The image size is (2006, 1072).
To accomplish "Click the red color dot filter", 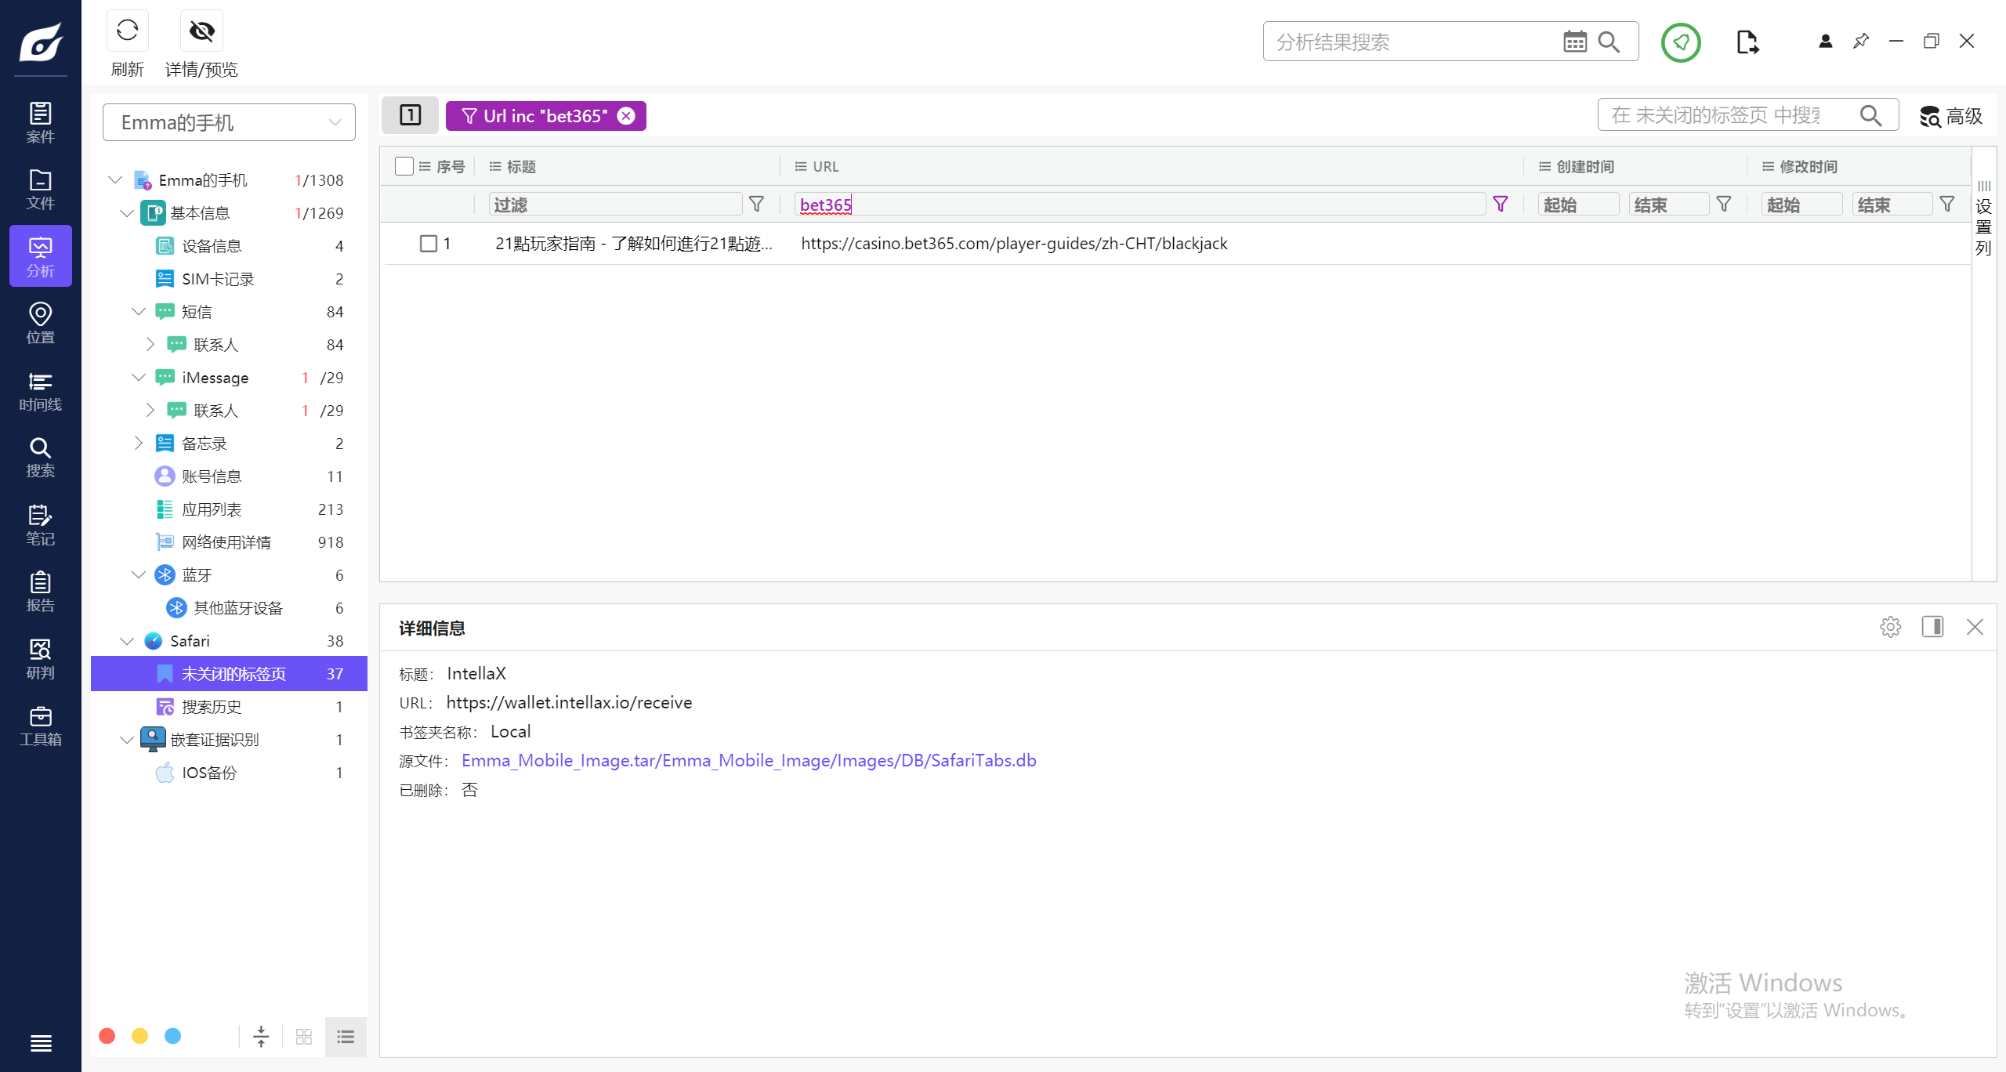I will (x=107, y=1036).
